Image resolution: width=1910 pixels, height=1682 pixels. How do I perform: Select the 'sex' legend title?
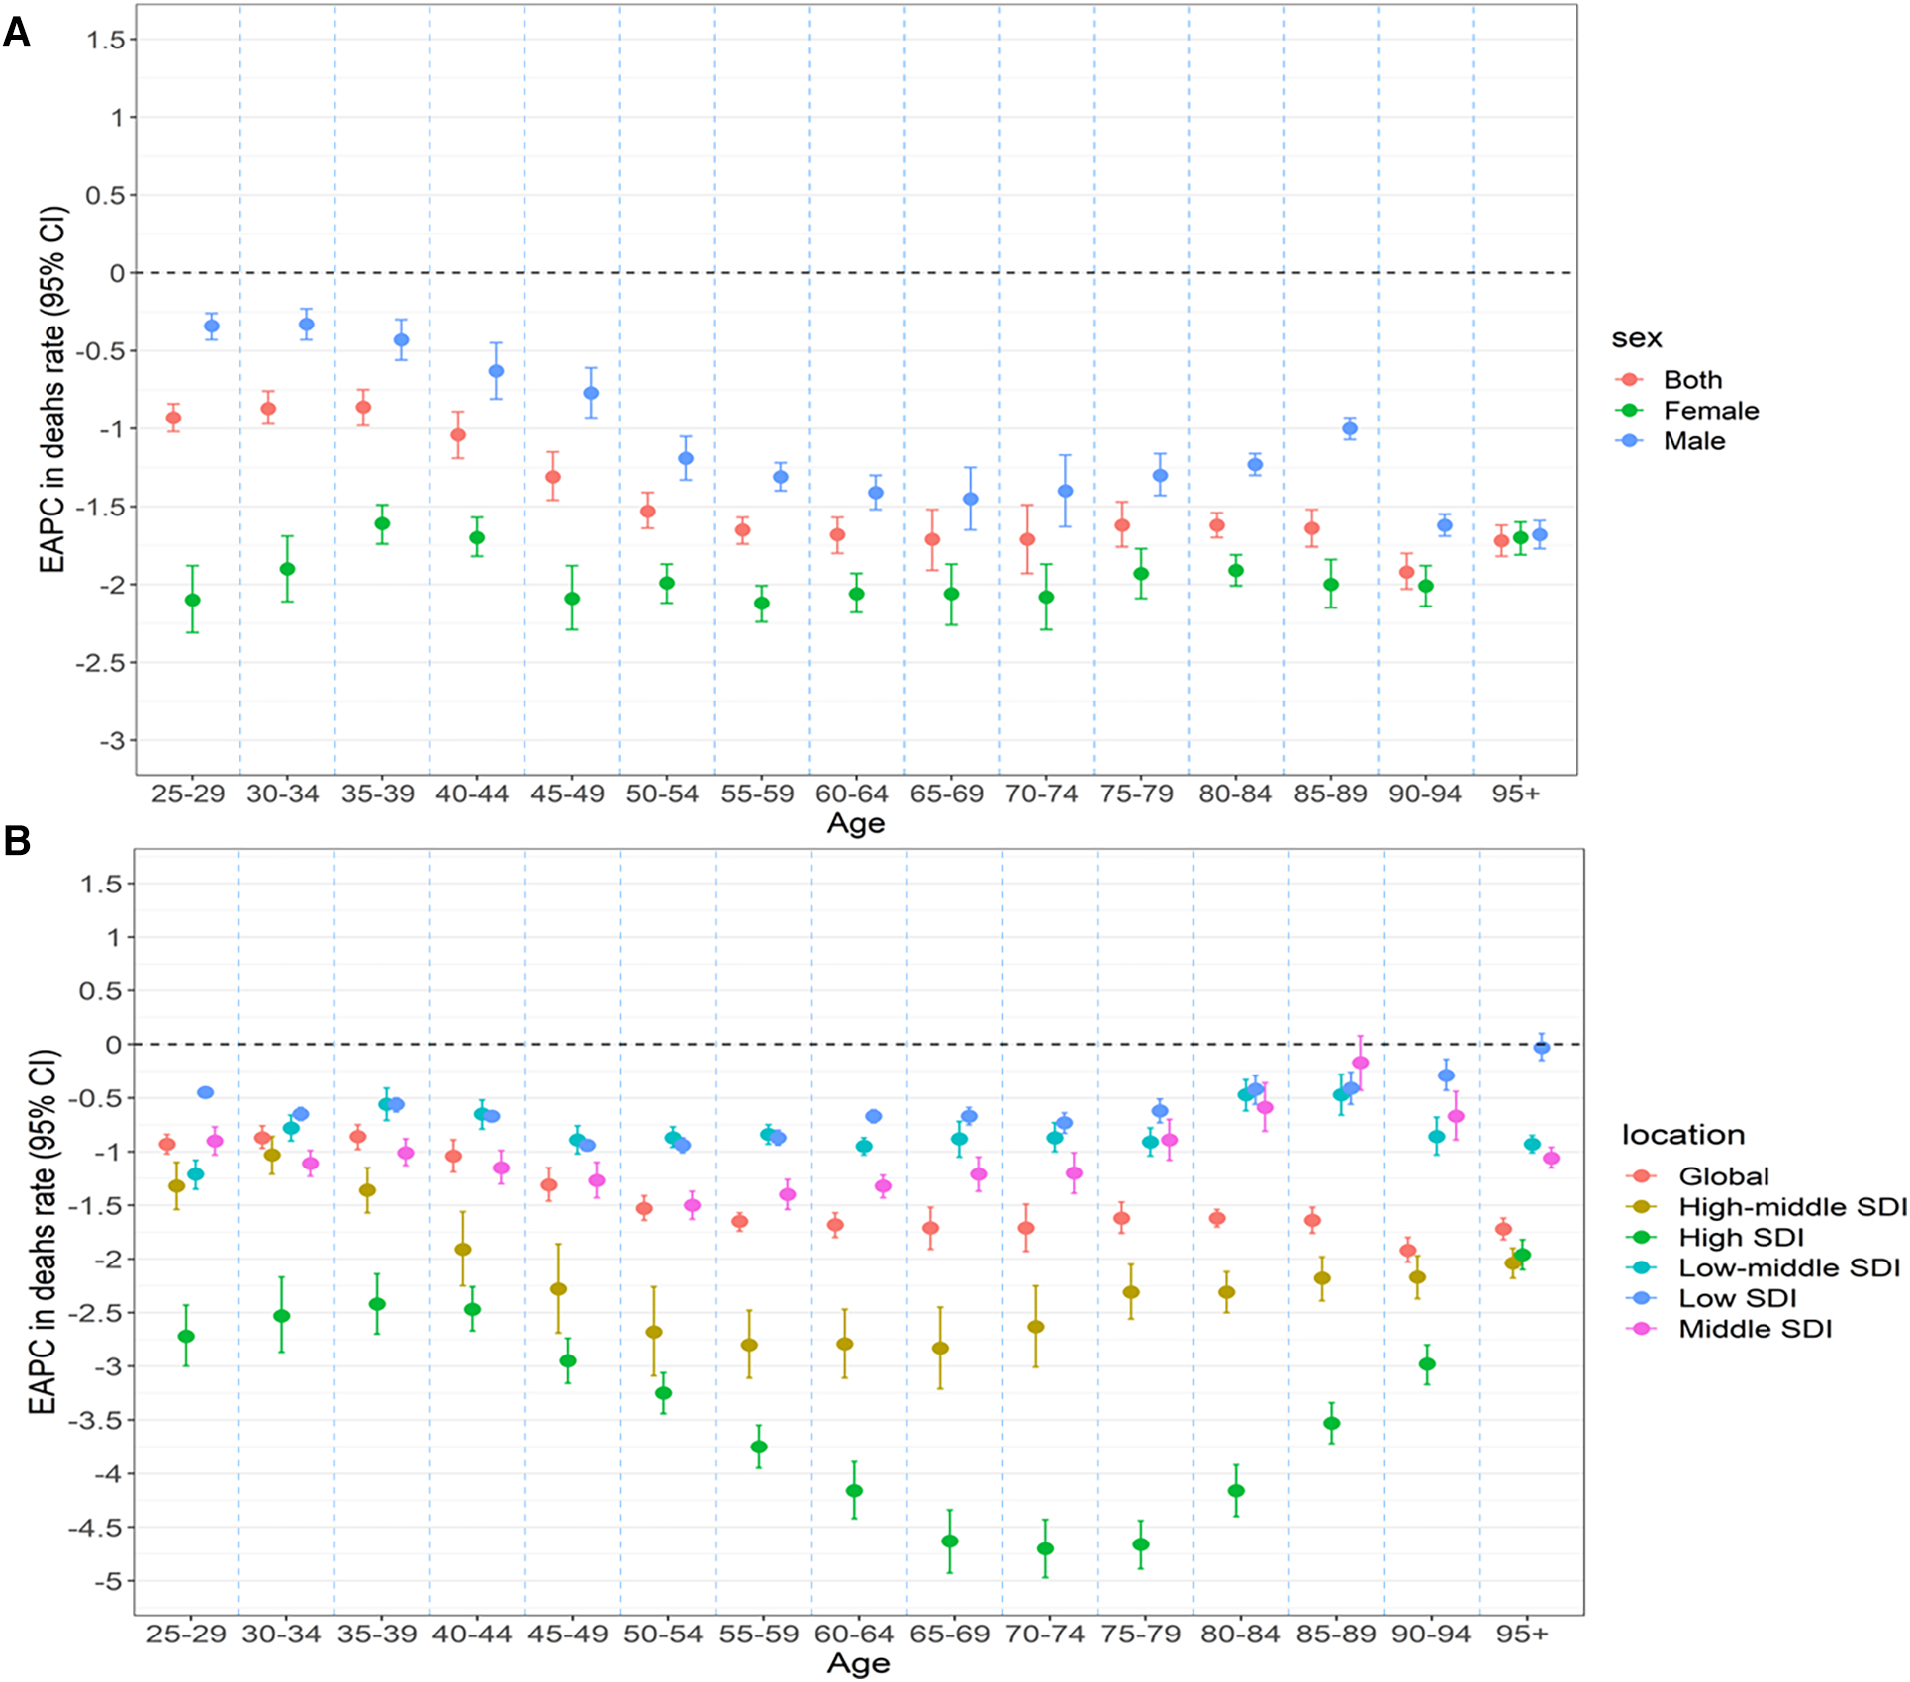pyautogui.click(x=1637, y=338)
